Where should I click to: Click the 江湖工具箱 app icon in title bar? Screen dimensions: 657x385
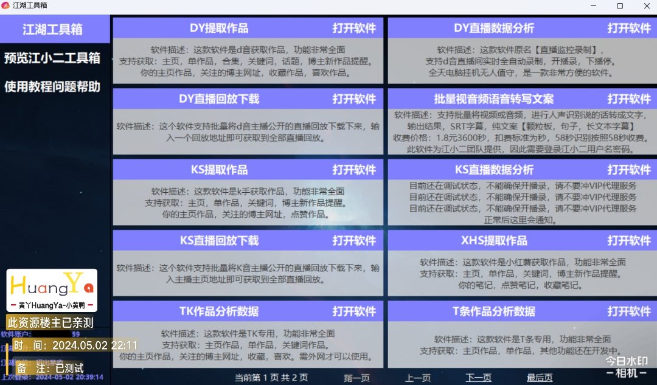pyautogui.click(x=6, y=5)
